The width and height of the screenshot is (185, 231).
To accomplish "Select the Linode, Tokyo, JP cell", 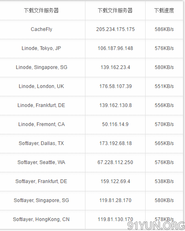I will click(41, 48).
